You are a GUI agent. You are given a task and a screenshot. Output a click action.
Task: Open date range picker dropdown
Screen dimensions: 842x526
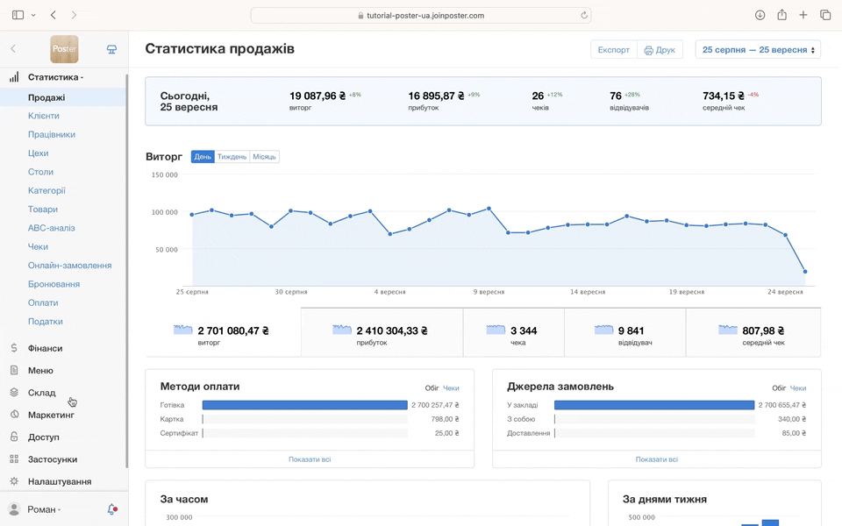tap(758, 50)
